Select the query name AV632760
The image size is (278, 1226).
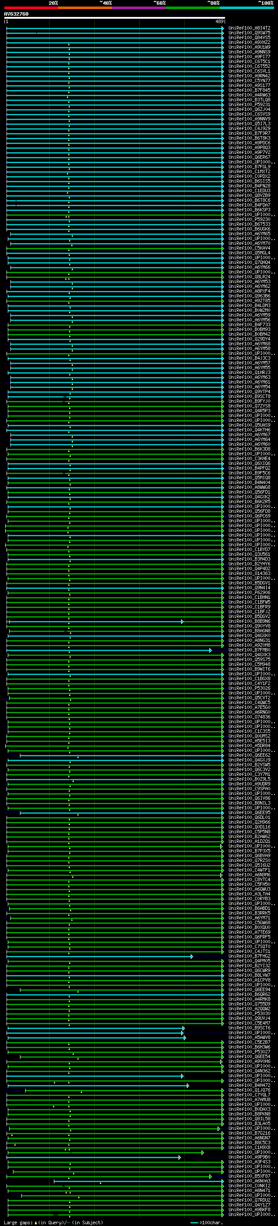pos(16,14)
